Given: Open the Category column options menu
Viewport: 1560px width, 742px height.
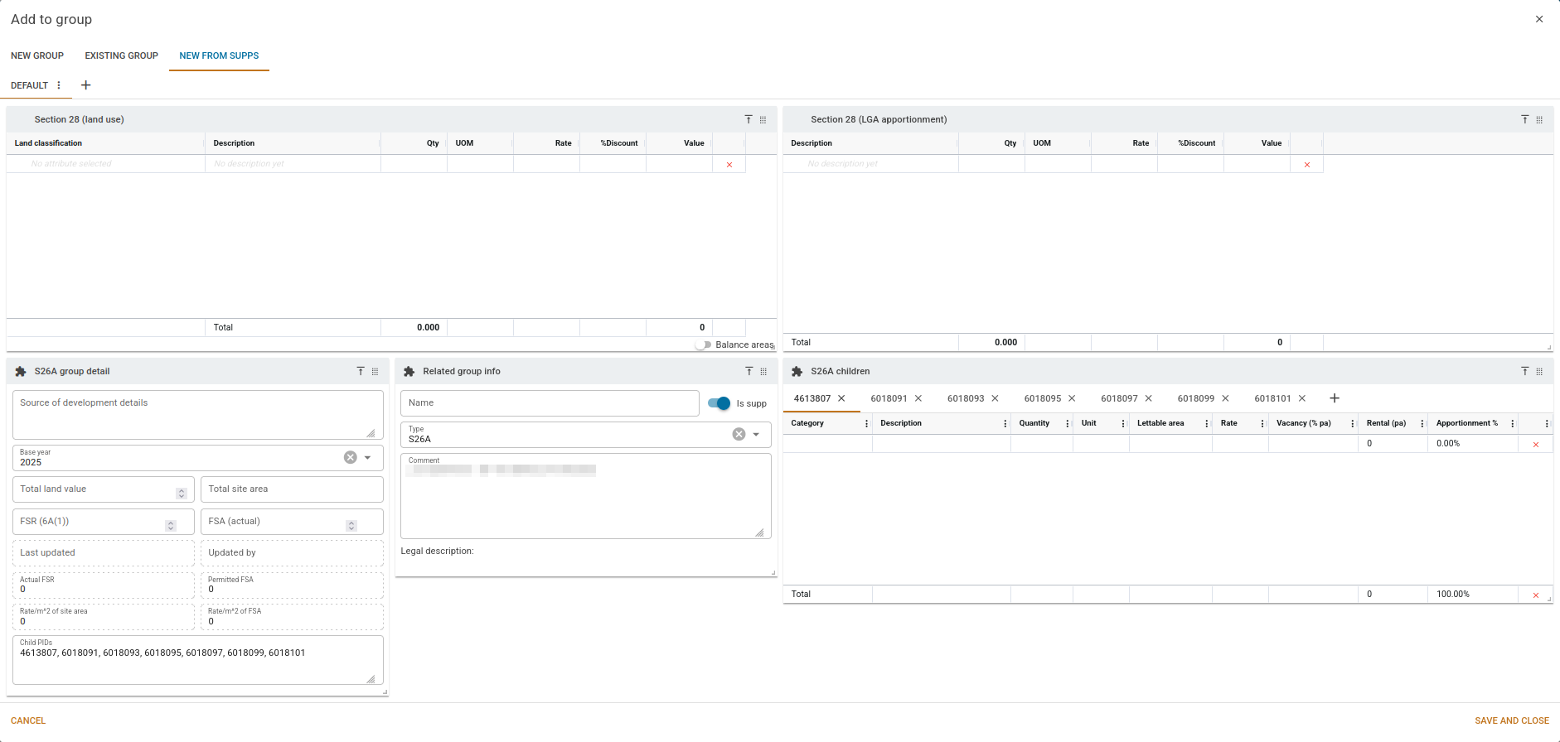Looking at the screenshot, I should coord(866,423).
